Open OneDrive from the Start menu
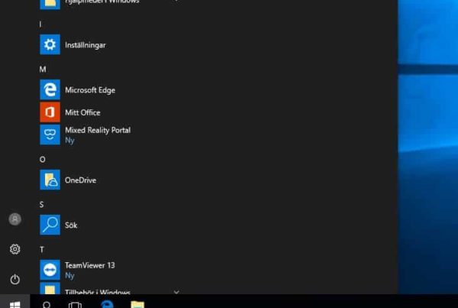The image size is (458, 308). [80, 180]
